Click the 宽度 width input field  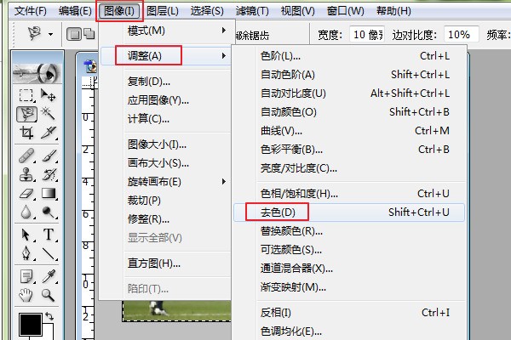click(x=368, y=35)
